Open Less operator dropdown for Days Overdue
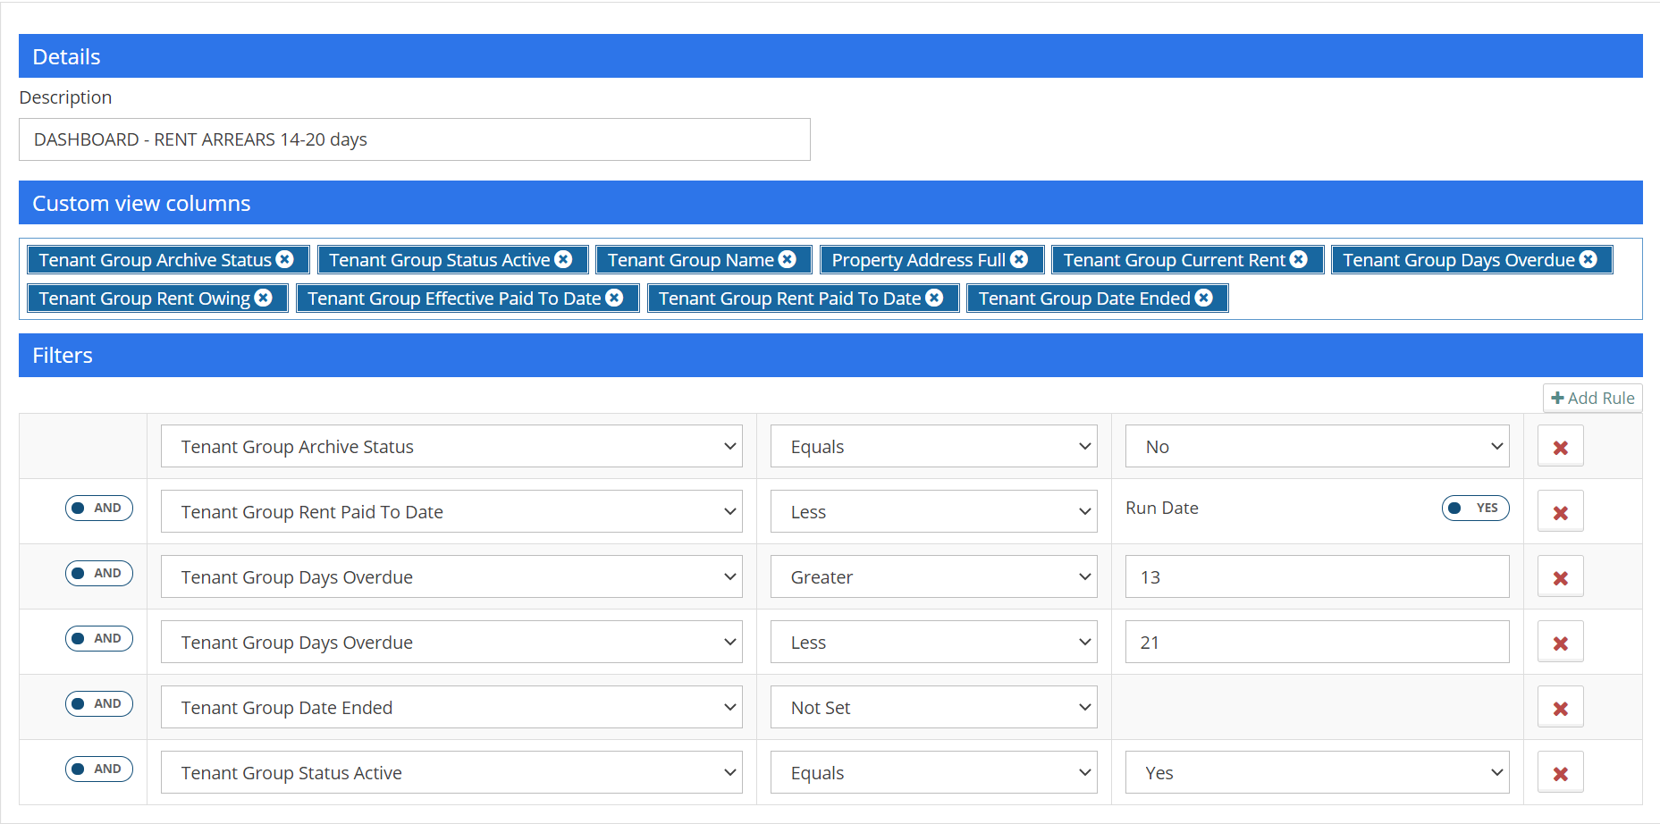The width and height of the screenshot is (1660, 824). pos(934,642)
